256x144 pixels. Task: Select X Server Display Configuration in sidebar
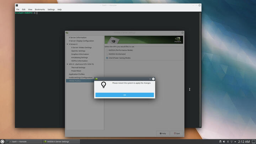(x=81, y=41)
